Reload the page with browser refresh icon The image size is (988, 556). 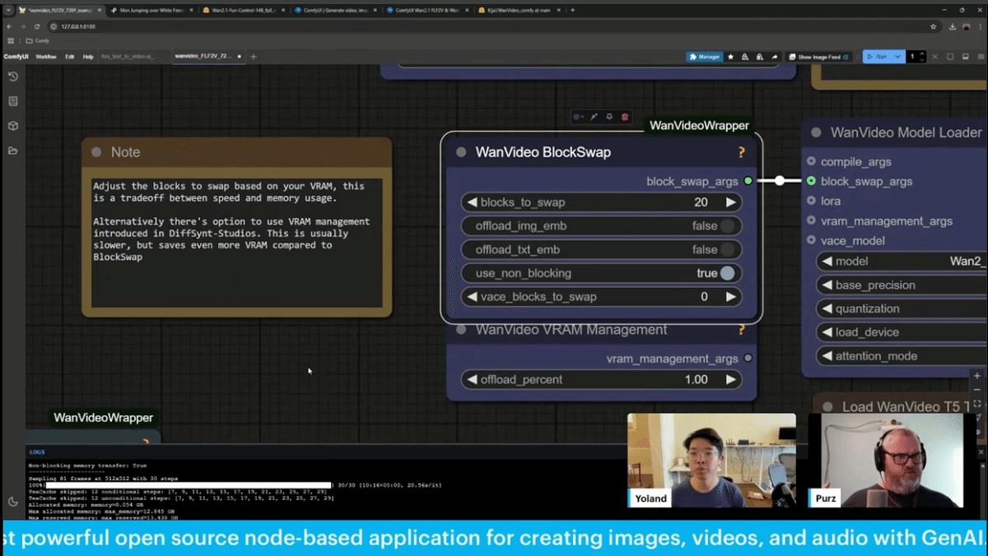point(37,26)
